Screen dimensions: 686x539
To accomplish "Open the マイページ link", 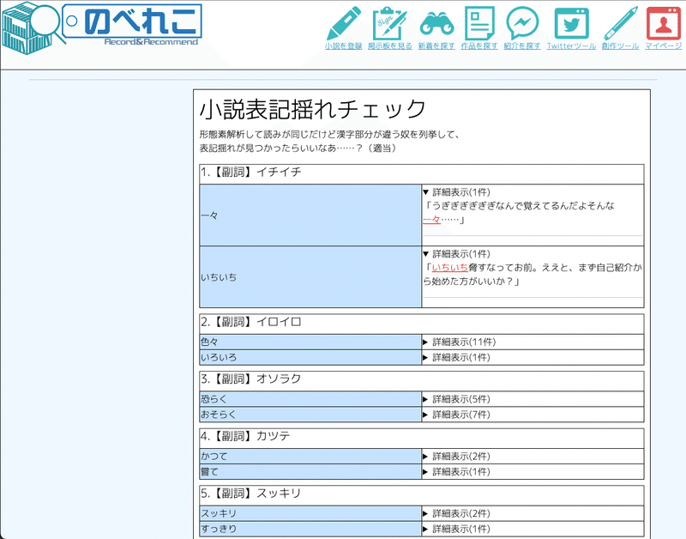I will [663, 46].
